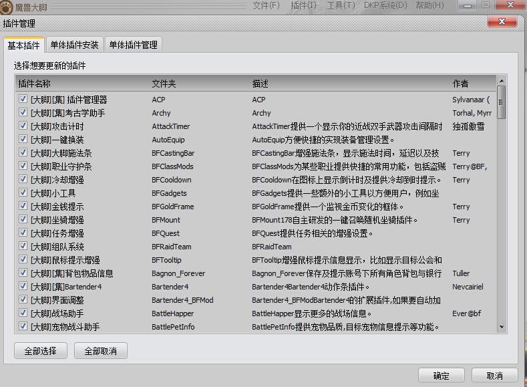Select the BFCooldown folder cell
527x387 pixels.
(172, 180)
